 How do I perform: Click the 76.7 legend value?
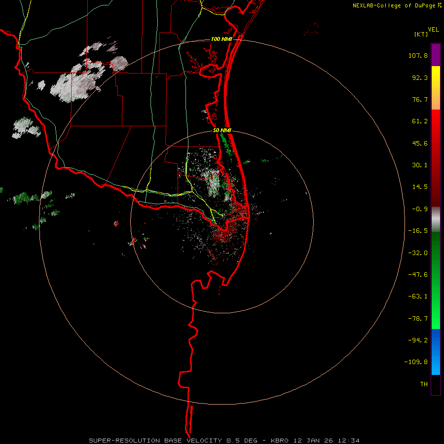(x=420, y=99)
